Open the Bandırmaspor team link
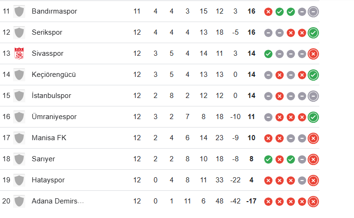 point(54,11)
